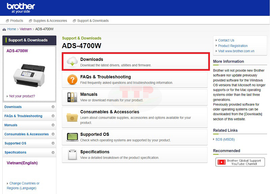This screenshot has height=194, width=270.
Task: Click the Specifications clipboard icon
Action: [x=72, y=155]
